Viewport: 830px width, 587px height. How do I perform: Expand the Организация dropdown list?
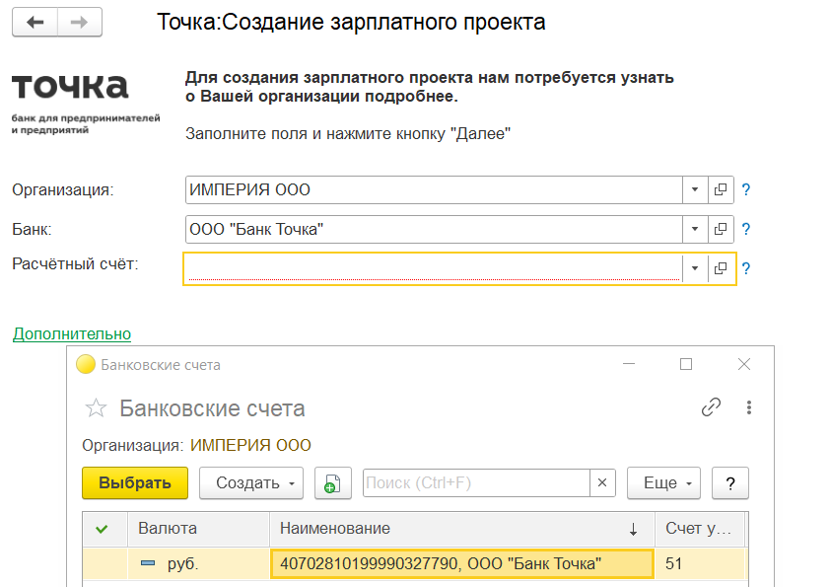[694, 189]
